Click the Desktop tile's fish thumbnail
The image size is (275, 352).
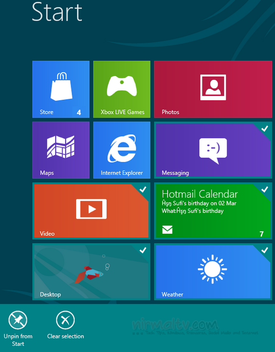tap(89, 274)
